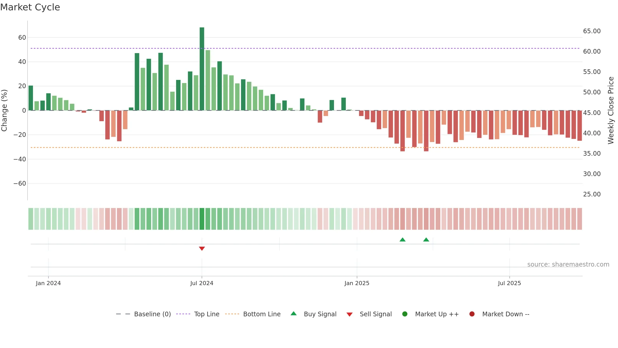The image size is (618, 348).
Task: Toggle the Baseline (0) legend entry
Action: [143, 314]
